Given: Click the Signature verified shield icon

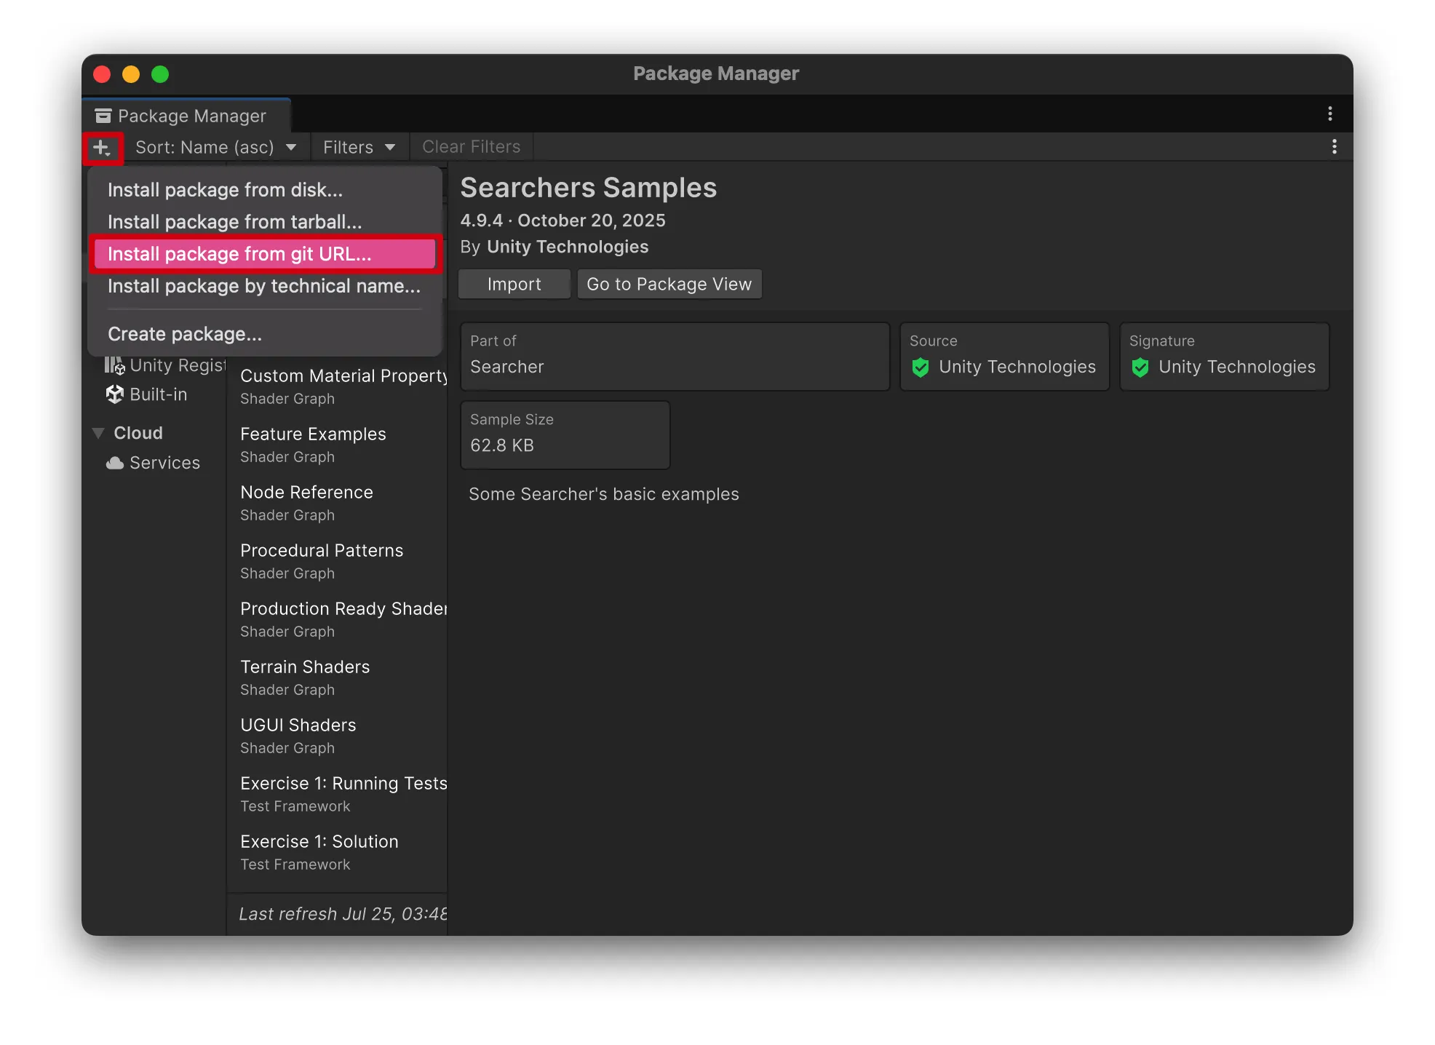Looking at the screenshot, I should pos(1140,367).
